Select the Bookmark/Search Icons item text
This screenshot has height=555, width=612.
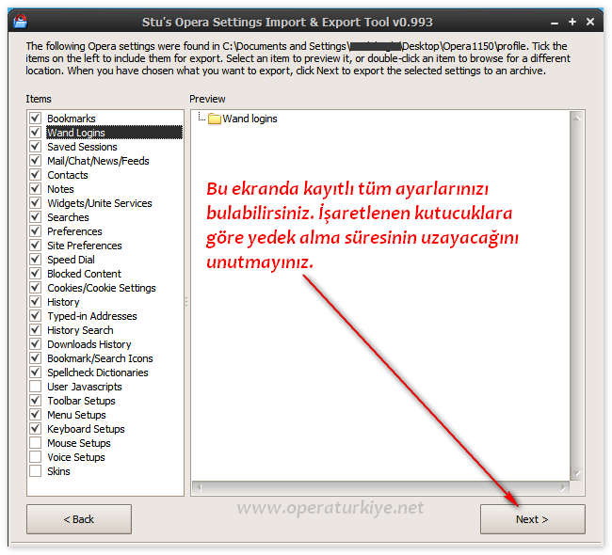pos(101,358)
